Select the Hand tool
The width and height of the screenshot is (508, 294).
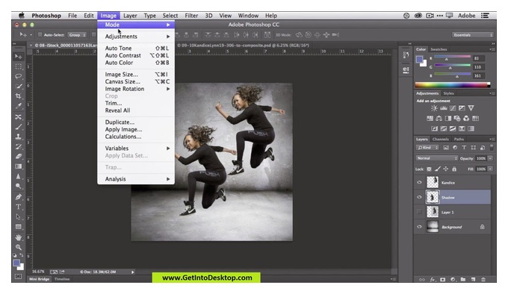[19, 237]
